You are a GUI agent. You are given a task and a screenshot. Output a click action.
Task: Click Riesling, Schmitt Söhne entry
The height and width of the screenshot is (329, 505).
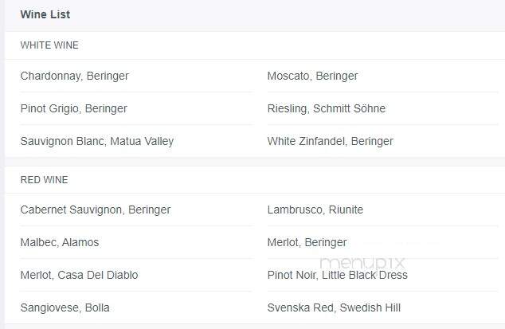[327, 108]
